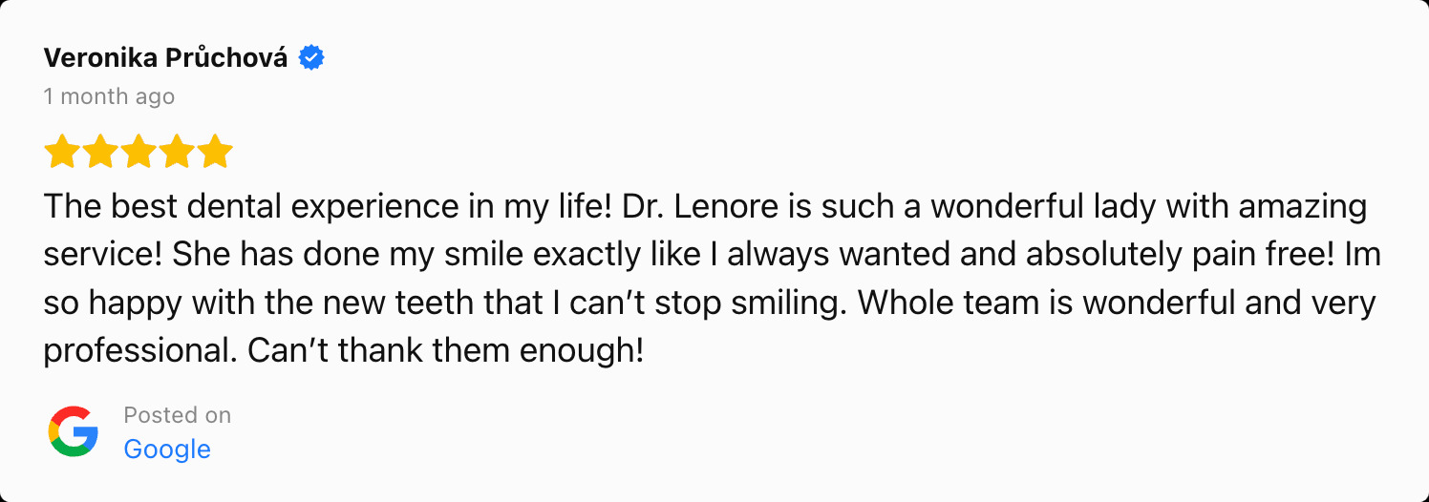Click the blue verified badge icon
This screenshot has height=502, width=1429.
coord(311,58)
